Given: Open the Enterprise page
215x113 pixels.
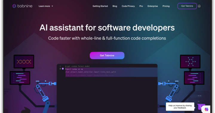Looking at the screenshot, I should [x=153, y=6].
